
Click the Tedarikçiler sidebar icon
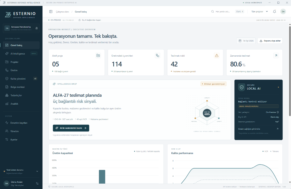click(x=7, y=95)
